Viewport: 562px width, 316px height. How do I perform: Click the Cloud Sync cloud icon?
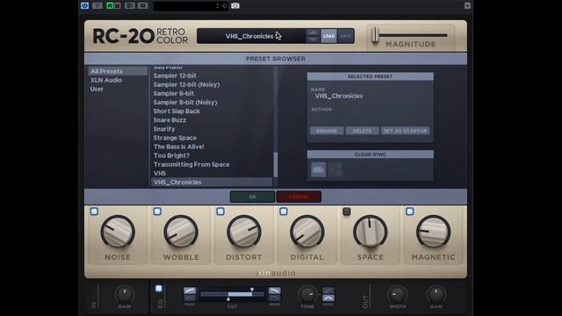click(x=318, y=169)
